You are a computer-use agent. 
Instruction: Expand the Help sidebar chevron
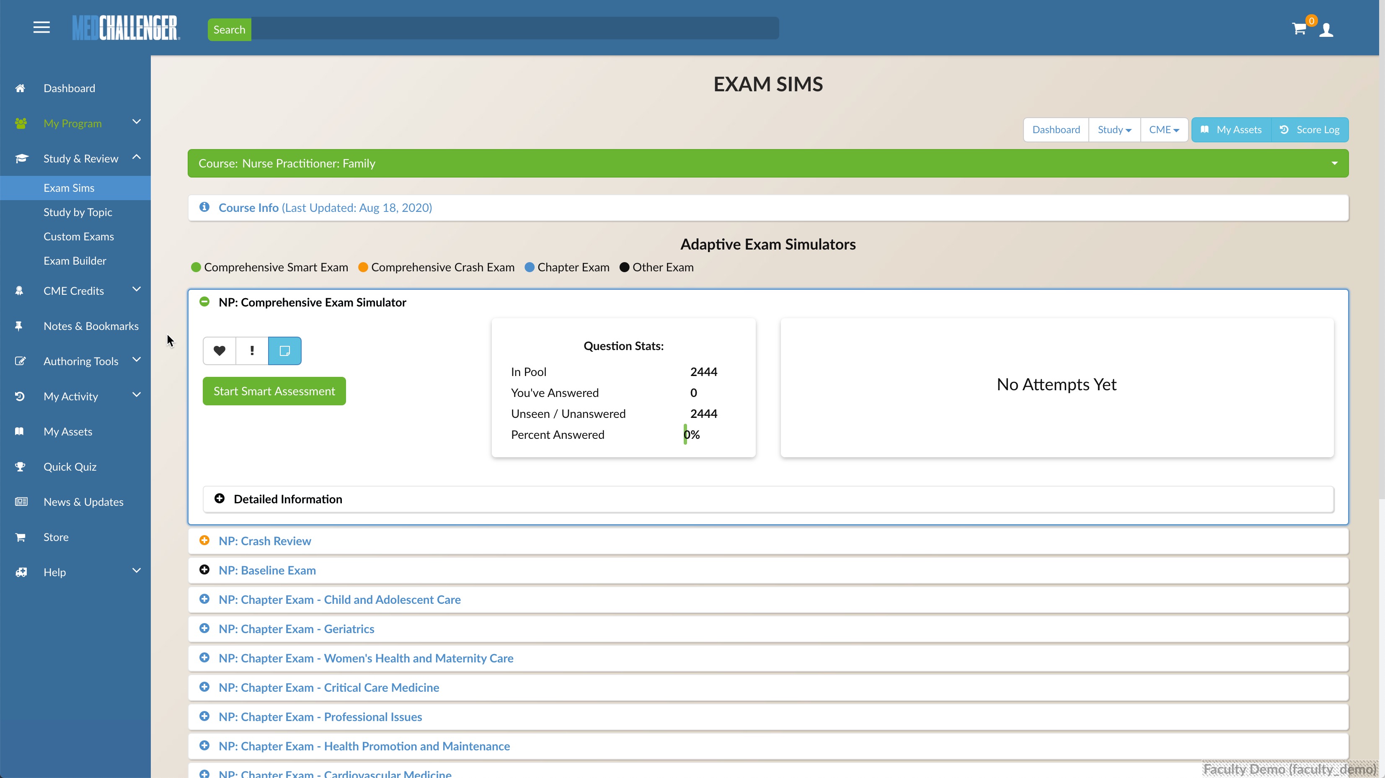point(137,571)
